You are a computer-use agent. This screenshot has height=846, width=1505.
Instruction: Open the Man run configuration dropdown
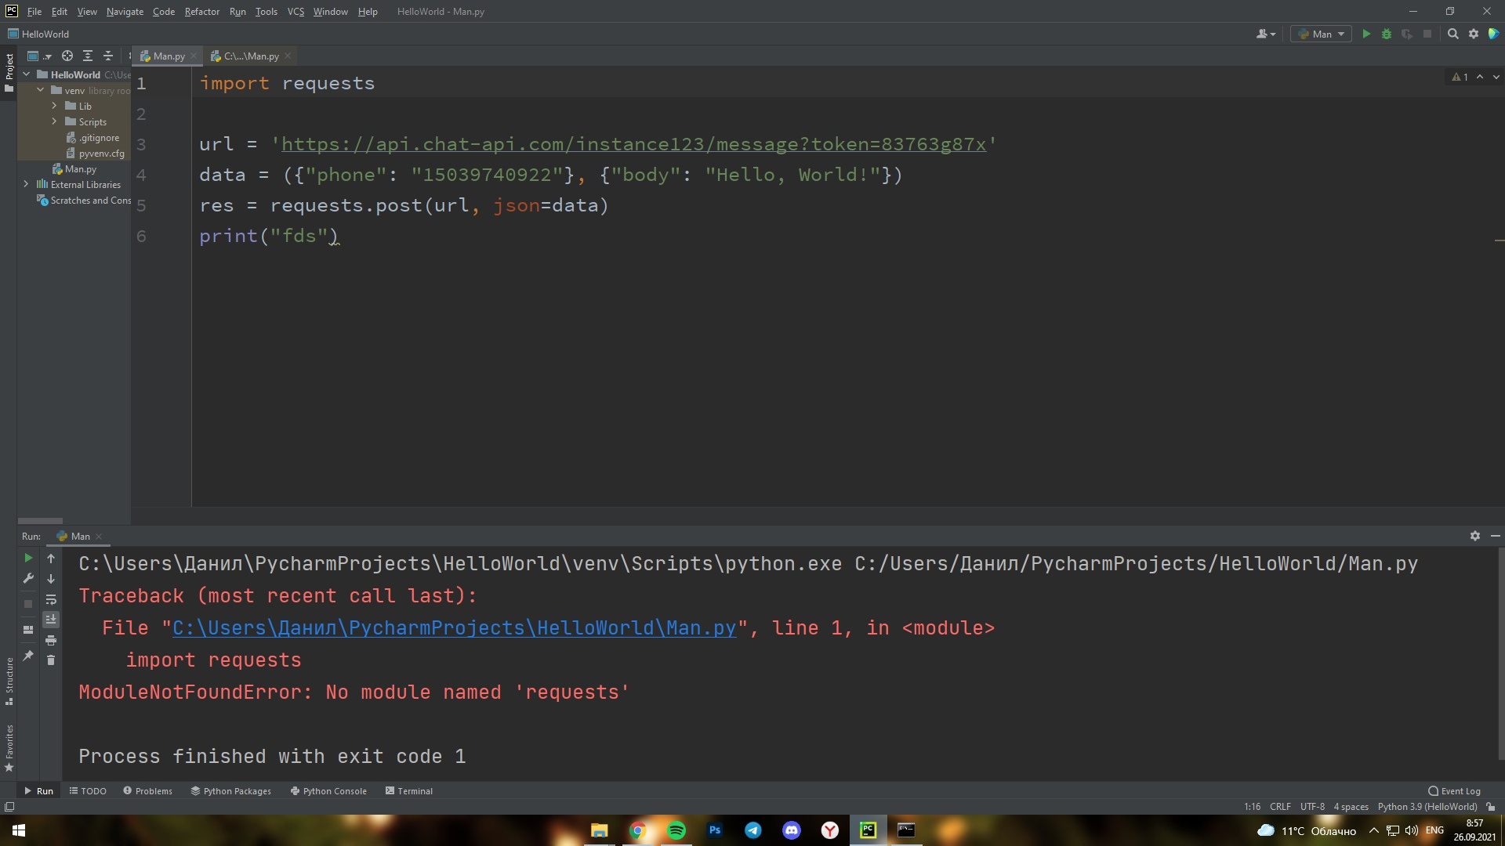[x=1321, y=34]
